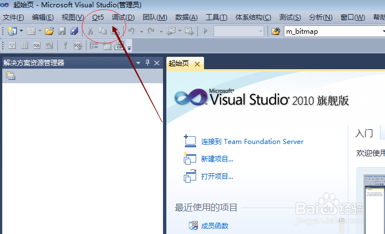Open the 团队(M) menu
The height and width of the screenshot is (234, 385).
coord(155,17)
